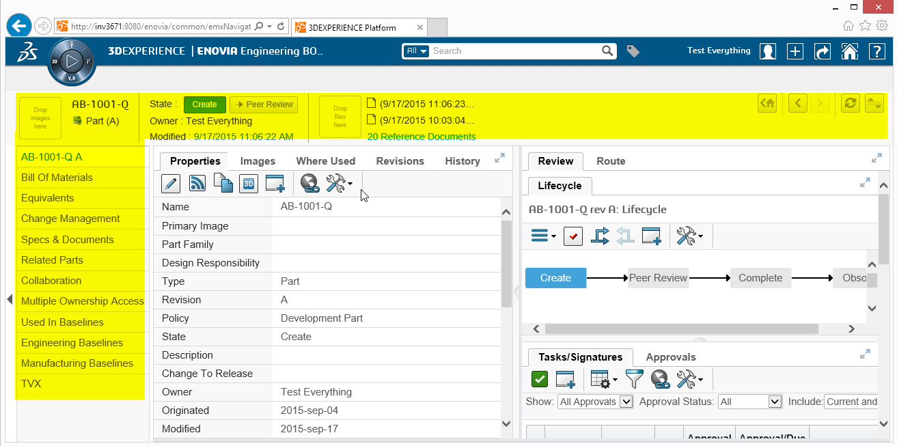The image size is (897, 446).
Task: Click the tag icon beside search box
Action: coord(633,51)
